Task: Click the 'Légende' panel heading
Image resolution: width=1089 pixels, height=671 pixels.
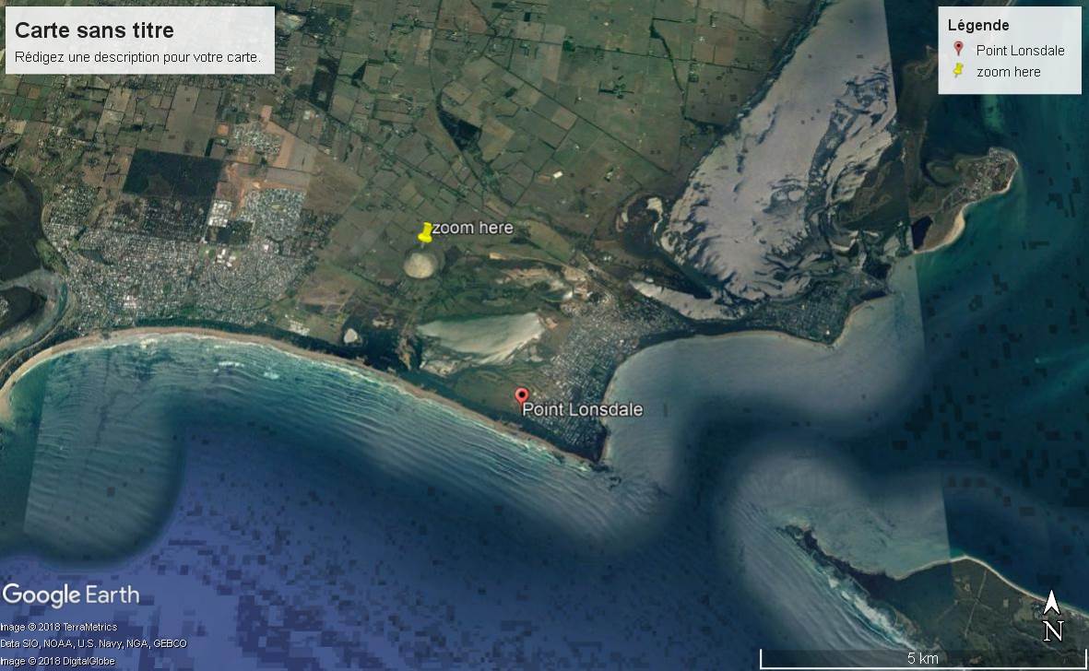Action: coord(978,26)
